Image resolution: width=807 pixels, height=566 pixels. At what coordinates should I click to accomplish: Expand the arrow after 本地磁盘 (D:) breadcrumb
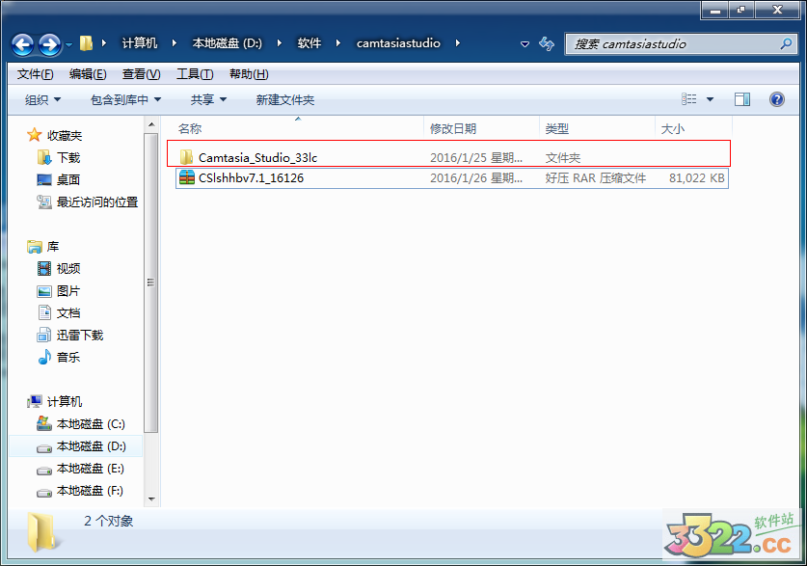click(280, 43)
